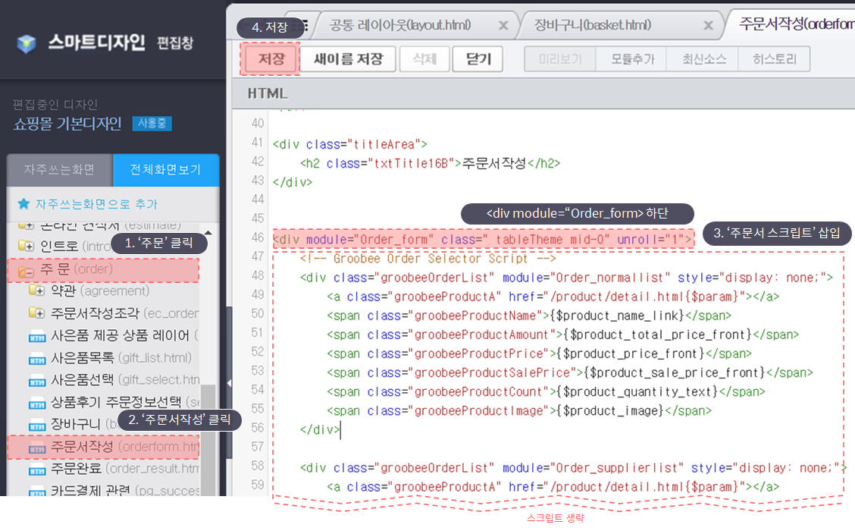Screen dimensions: 855x531
Task: Expand the 주문서작성조각 folder
Action: (x=36, y=313)
